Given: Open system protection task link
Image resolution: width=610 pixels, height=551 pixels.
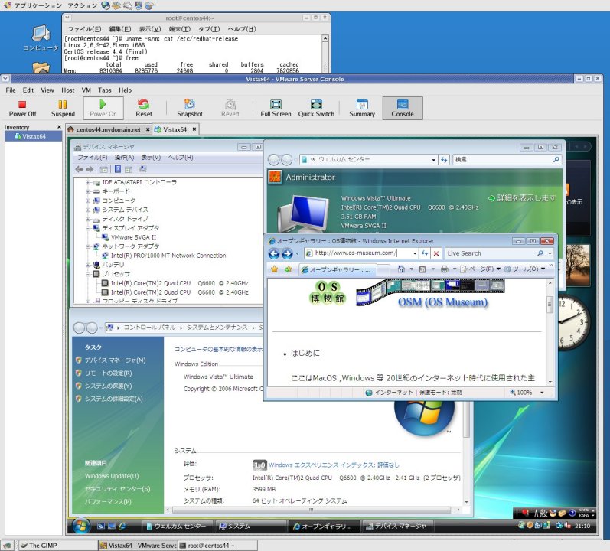Looking at the screenshot, I should coord(108,386).
